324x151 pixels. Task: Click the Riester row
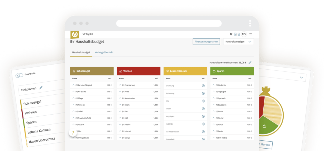[x=232, y=118]
